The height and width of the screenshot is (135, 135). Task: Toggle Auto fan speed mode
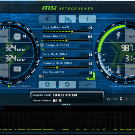(x=91, y=79)
